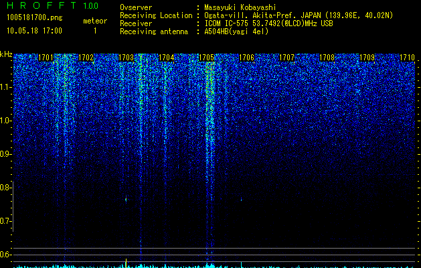Click the 1705 time marker
The width and height of the screenshot is (421, 268).
[206, 58]
